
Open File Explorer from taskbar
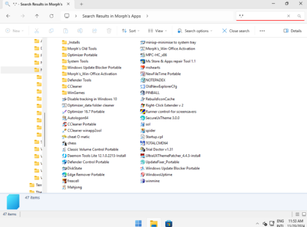tap(153, 223)
